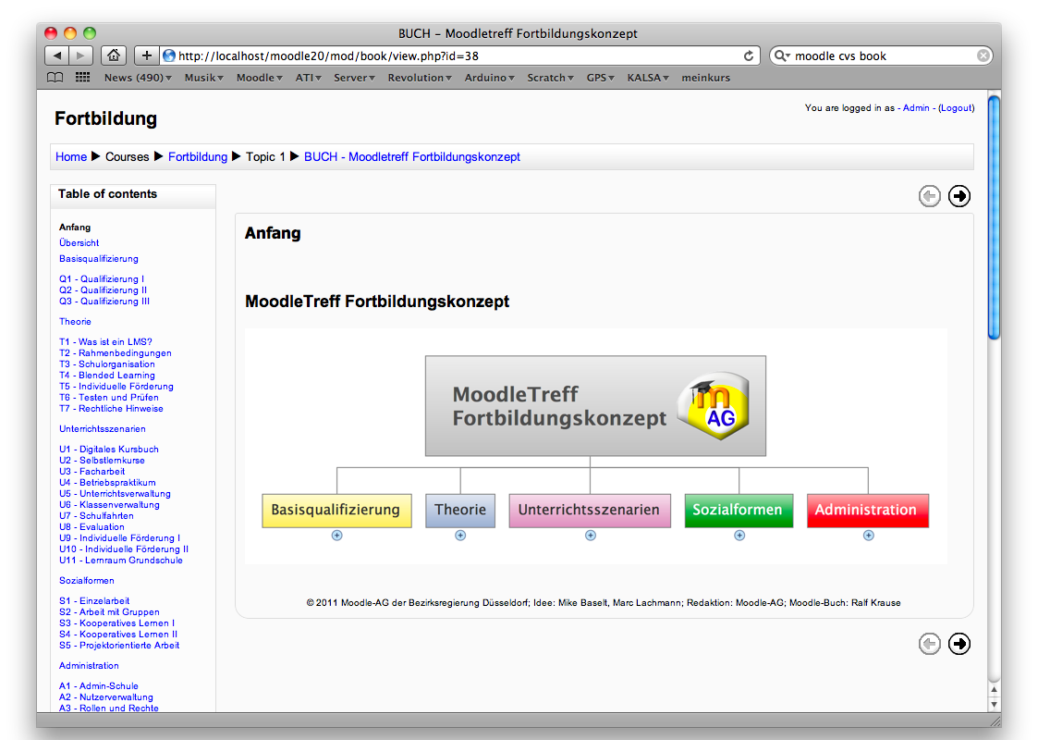Clear the search field with the x icon

[x=983, y=55]
